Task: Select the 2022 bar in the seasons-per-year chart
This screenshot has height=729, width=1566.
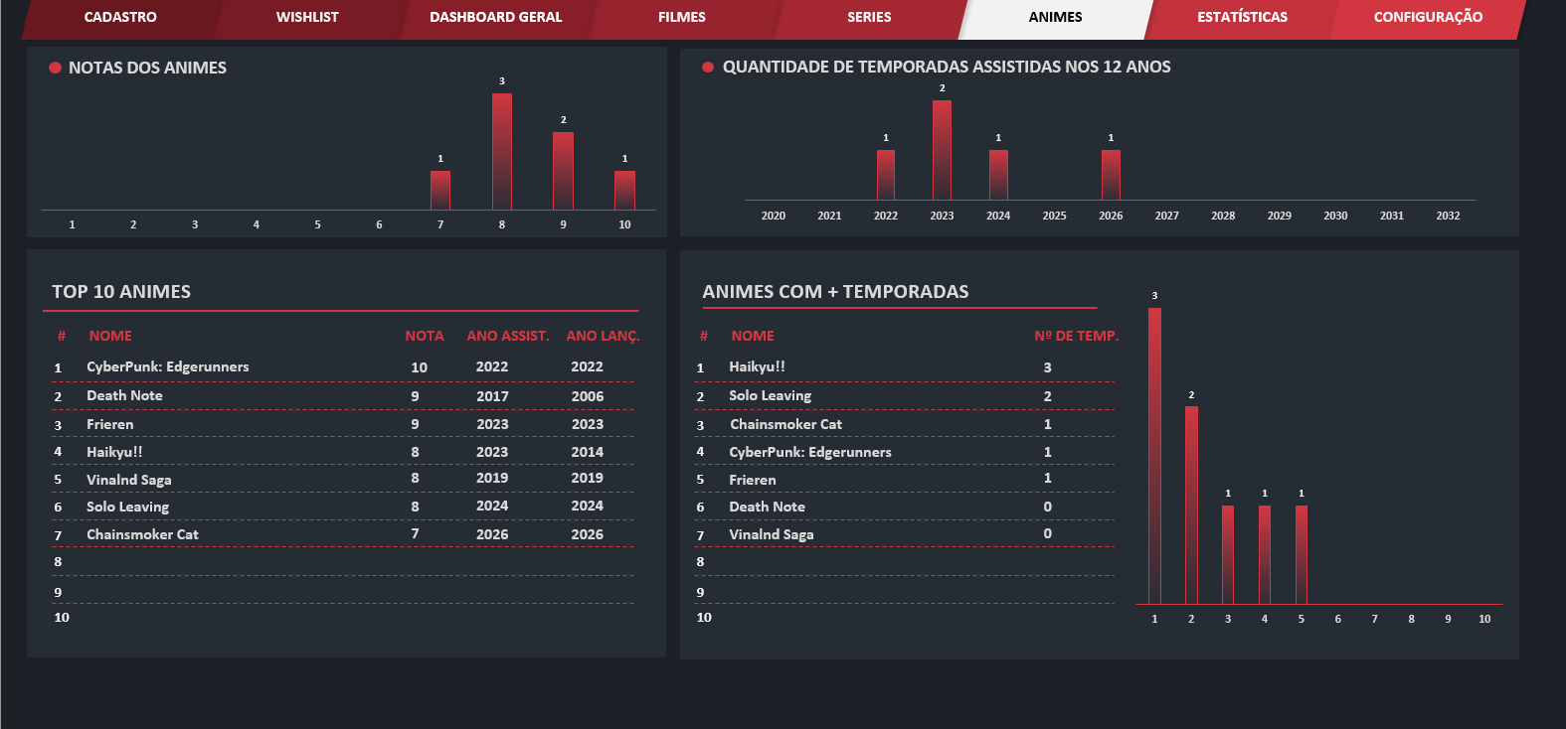Action: point(886,175)
